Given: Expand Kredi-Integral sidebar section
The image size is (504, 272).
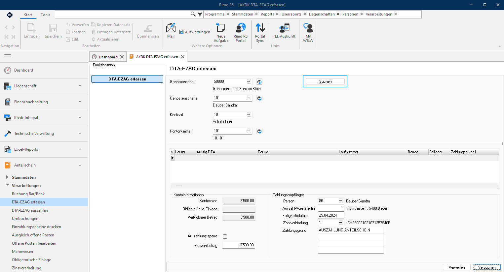Looking at the screenshot, I should (x=44, y=118).
